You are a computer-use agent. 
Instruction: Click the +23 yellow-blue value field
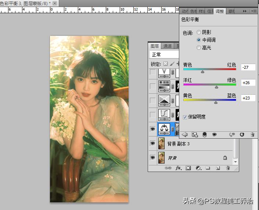pos(248,98)
